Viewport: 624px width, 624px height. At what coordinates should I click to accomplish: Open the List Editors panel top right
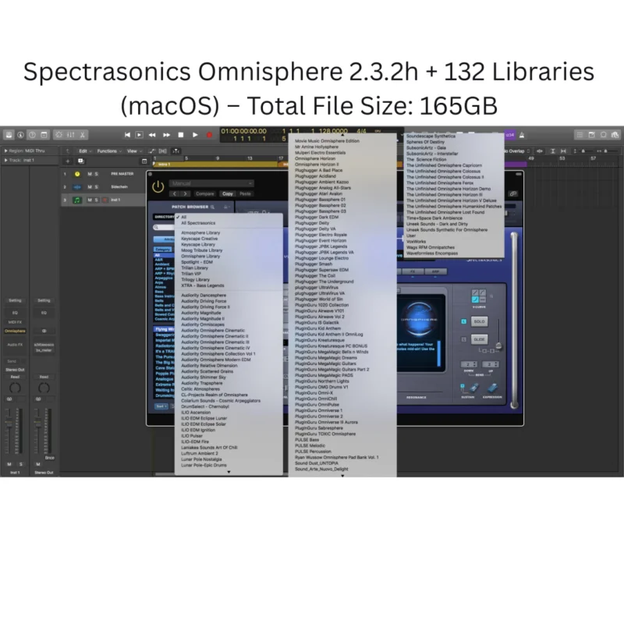[580, 134]
